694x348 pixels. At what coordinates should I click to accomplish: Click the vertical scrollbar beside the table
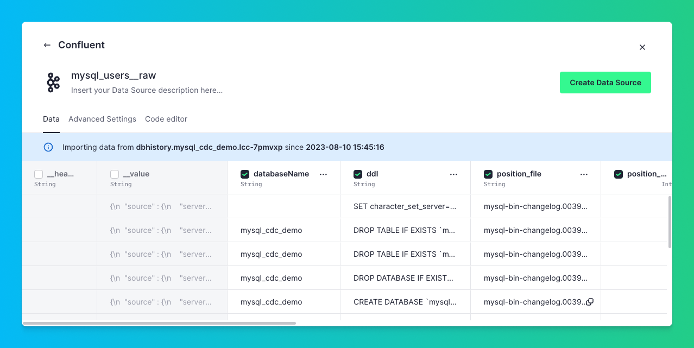tap(670, 222)
